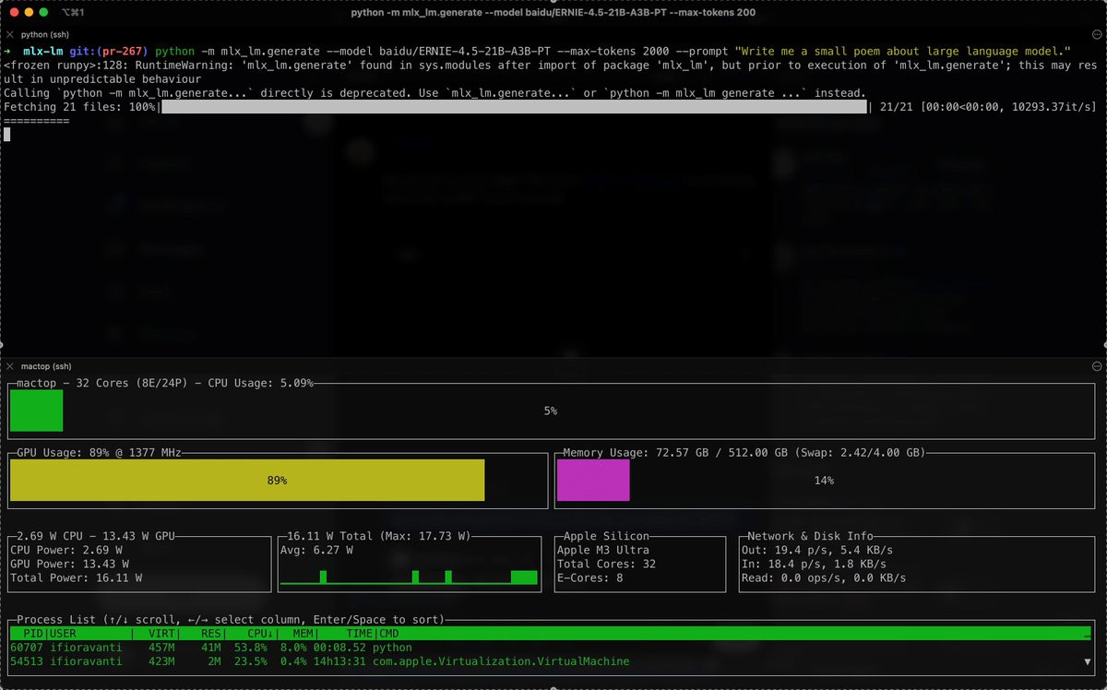Screen dimensions: 1107x690
Task: Sort process list by TIME column
Action: point(359,634)
